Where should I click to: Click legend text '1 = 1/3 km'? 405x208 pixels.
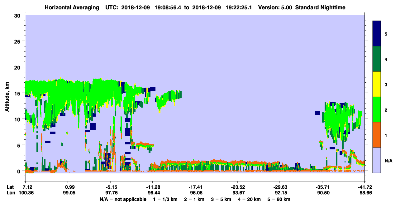click(x=165, y=199)
